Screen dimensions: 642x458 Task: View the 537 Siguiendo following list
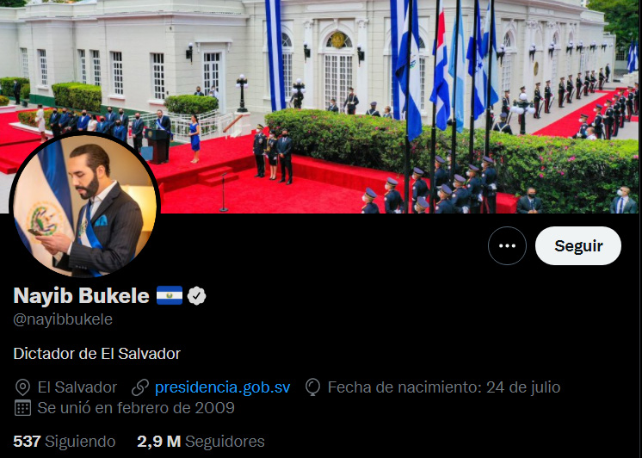coord(65,442)
